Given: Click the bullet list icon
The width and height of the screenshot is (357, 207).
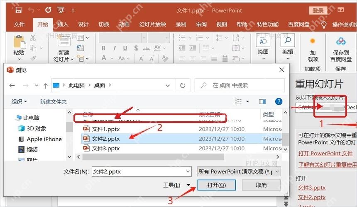Looking at the screenshot, I should (x=182, y=37).
